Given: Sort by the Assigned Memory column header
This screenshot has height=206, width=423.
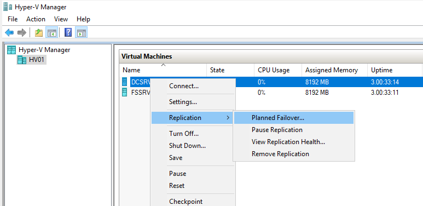Looking at the screenshot, I should (x=334, y=70).
